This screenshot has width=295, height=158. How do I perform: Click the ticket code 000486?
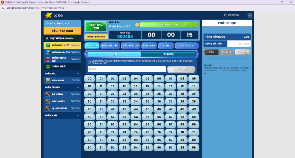(125, 37)
